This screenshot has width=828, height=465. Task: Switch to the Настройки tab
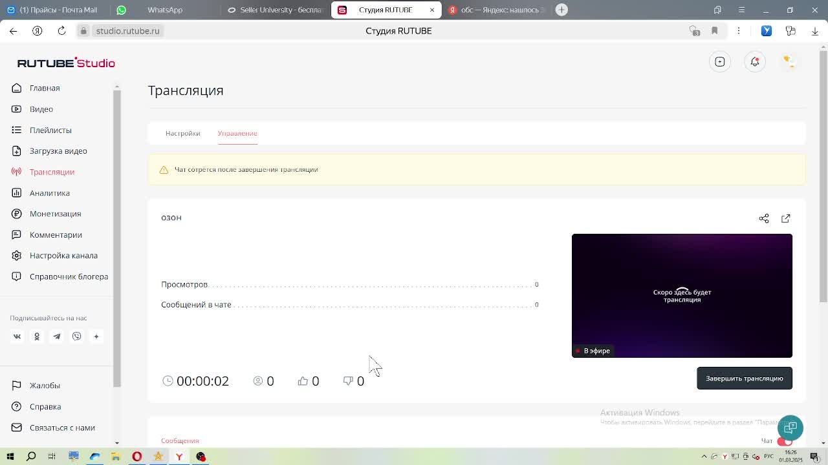click(x=182, y=133)
